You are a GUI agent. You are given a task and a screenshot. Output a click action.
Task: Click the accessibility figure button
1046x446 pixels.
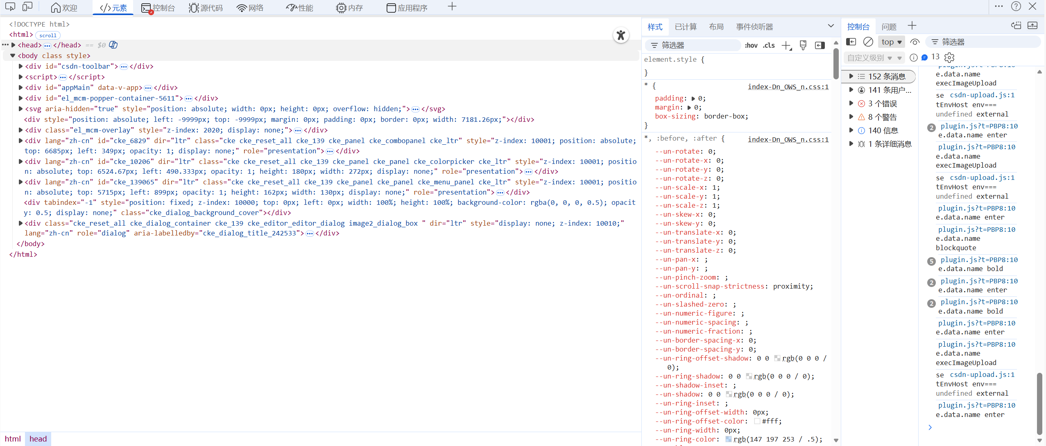coord(621,35)
